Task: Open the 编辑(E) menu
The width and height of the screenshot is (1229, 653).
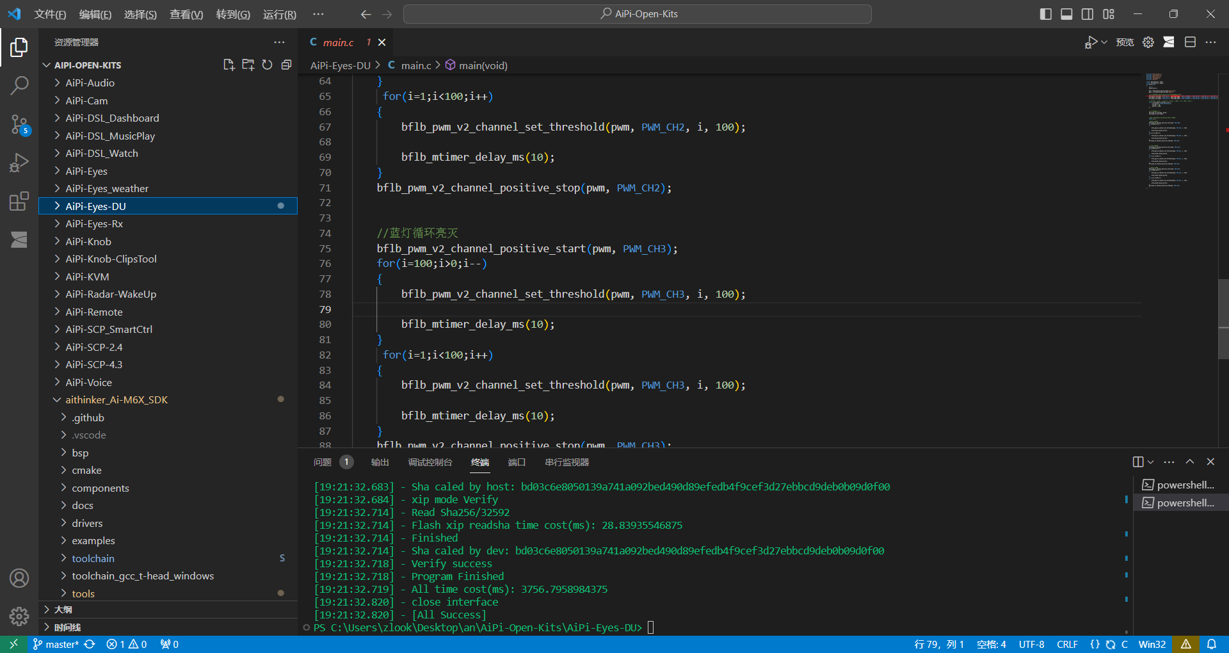Action: [95, 14]
